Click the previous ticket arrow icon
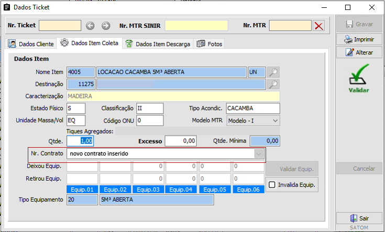 click(90, 26)
